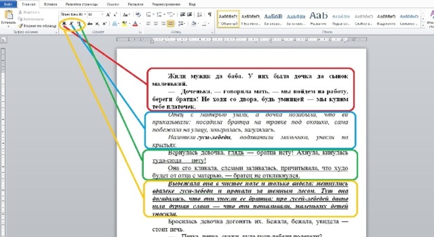Open the Times New Roman font list arrow
This screenshot has width=434, height=237.
85,14
